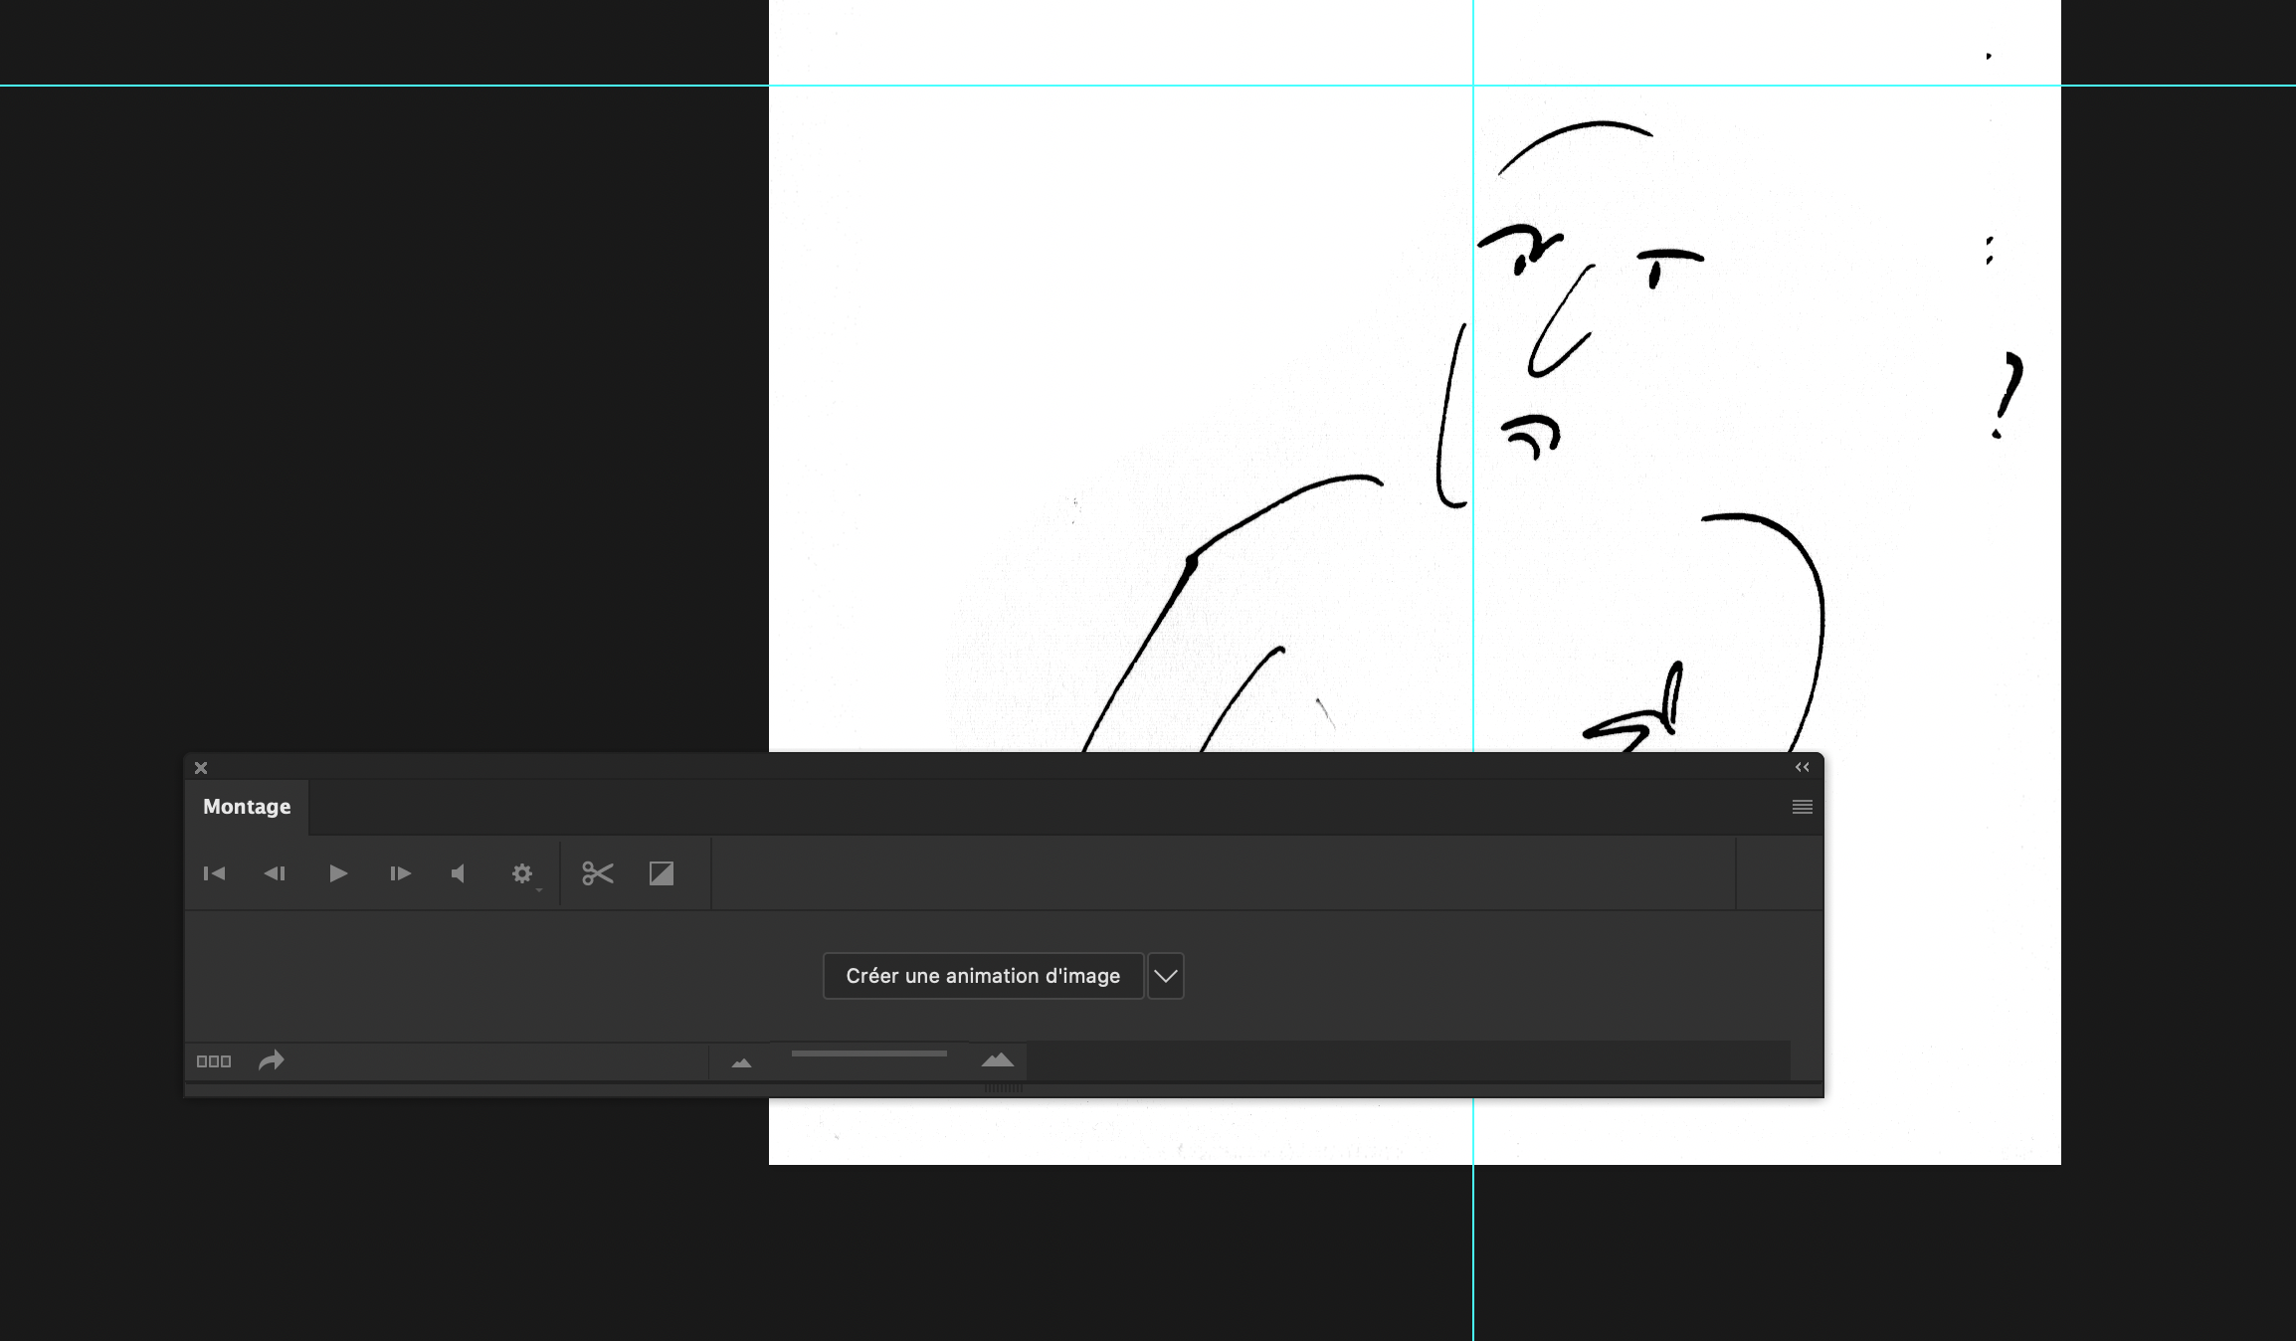Open the timeline playback settings gear
Viewport: 2296px width, 1341px height.
pos(521,873)
